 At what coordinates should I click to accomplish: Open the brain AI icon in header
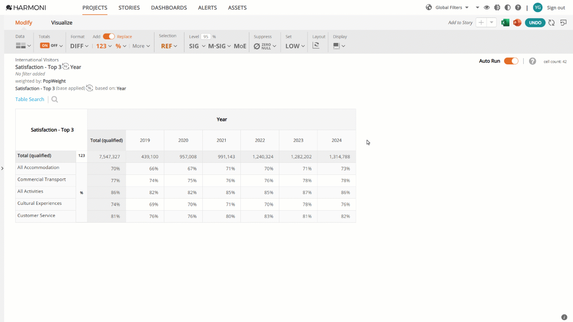click(497, 8)
